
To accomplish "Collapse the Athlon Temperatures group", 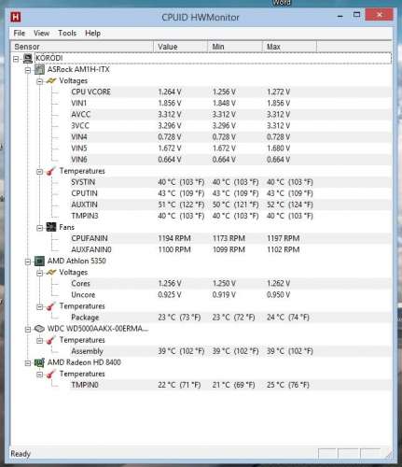I will pos(39,306).
